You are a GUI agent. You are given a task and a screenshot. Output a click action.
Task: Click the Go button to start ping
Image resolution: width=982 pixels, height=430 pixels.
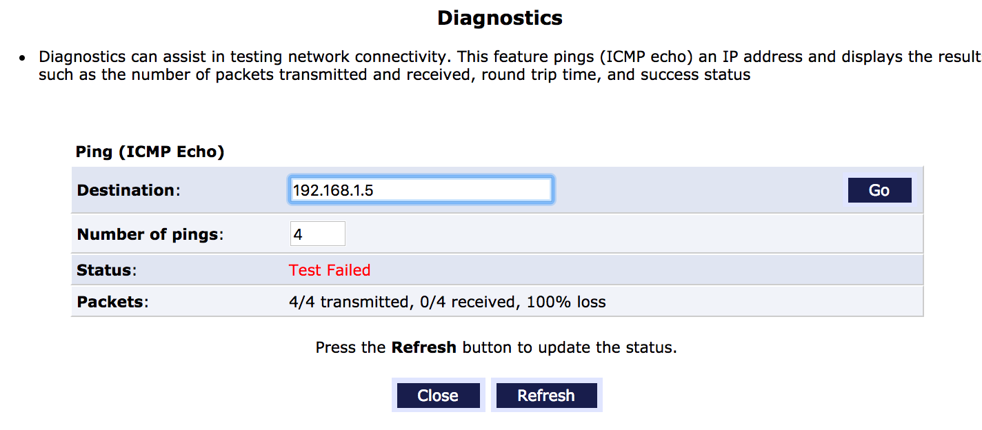[879, 190]
